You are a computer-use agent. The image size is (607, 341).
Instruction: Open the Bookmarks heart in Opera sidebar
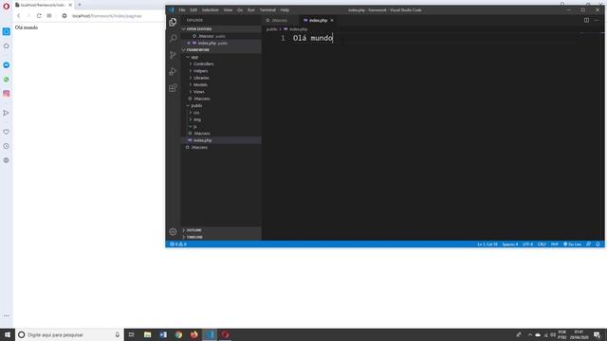pyautogui.click(x=7, y=132)
